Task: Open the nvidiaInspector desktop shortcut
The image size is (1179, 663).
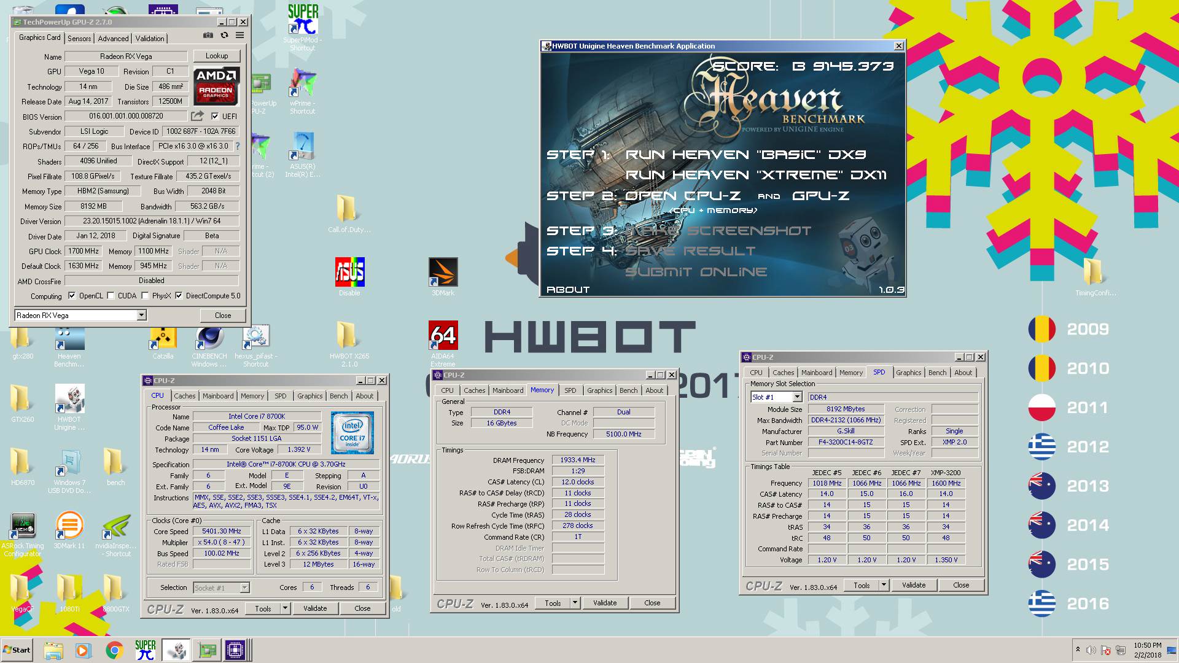Action: coord(115,534)
